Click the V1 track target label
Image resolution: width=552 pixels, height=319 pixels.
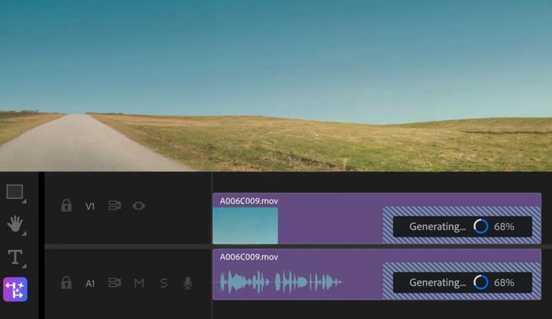(90, 206)
